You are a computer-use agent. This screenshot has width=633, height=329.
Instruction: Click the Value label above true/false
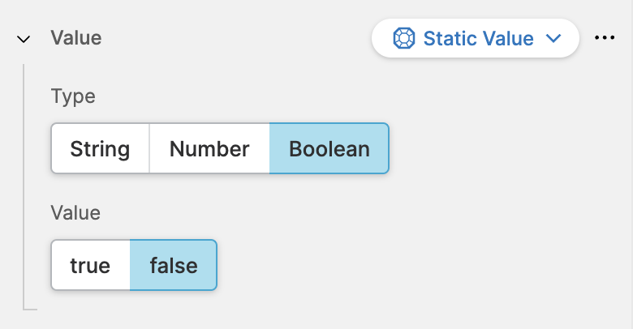75,213
